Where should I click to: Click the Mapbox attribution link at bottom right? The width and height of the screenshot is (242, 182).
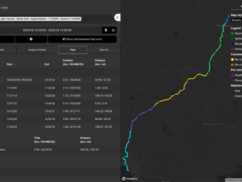(234, 180)
